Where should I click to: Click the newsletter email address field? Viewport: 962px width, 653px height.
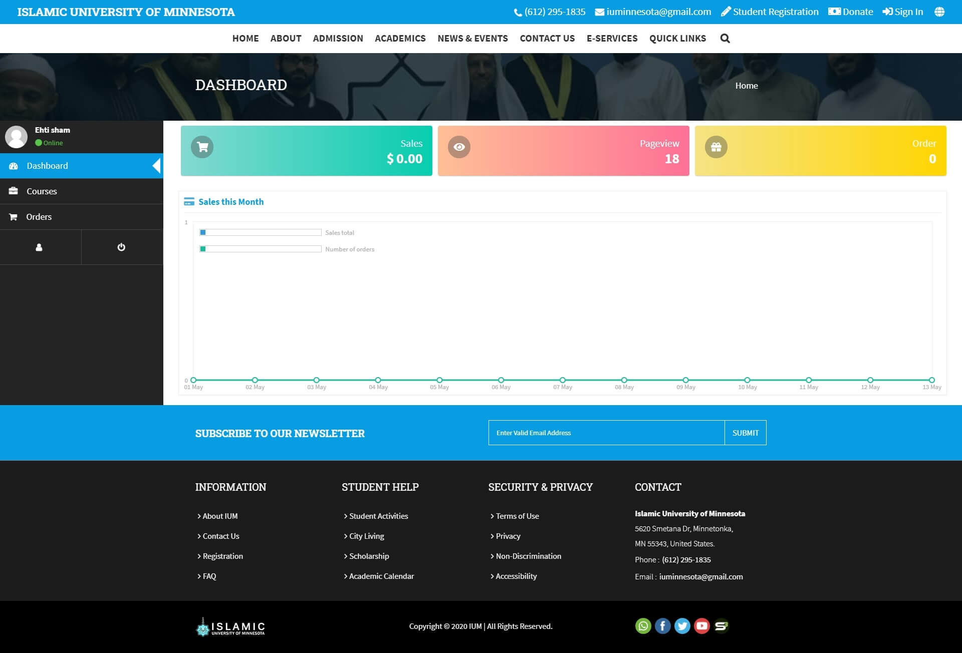coord(606,433)
